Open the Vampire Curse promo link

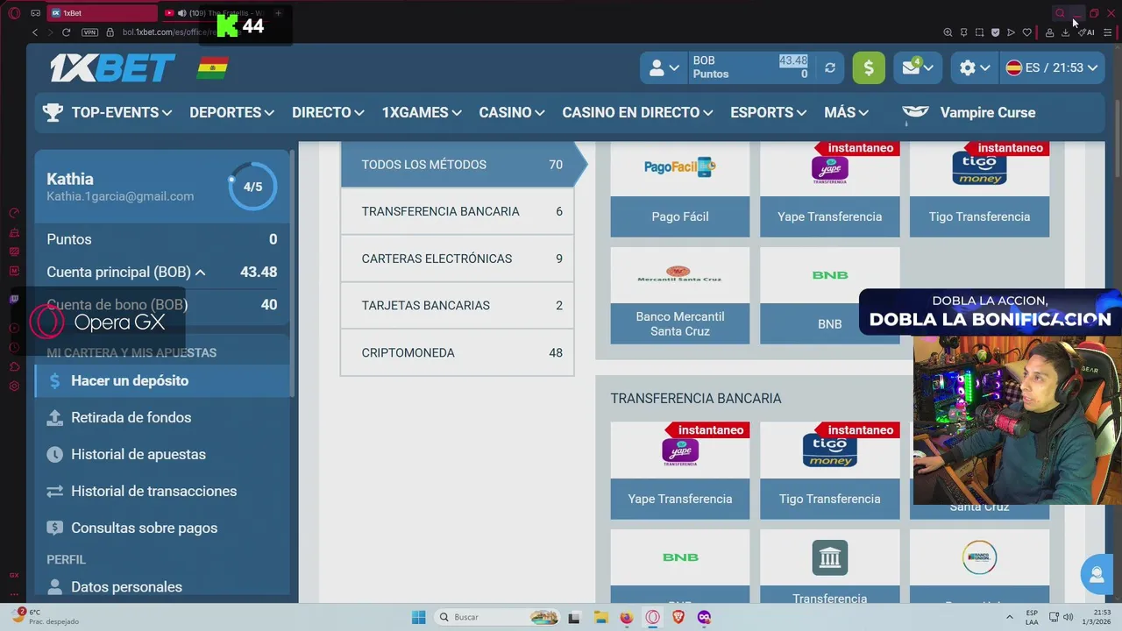click(x=969, y=112)
